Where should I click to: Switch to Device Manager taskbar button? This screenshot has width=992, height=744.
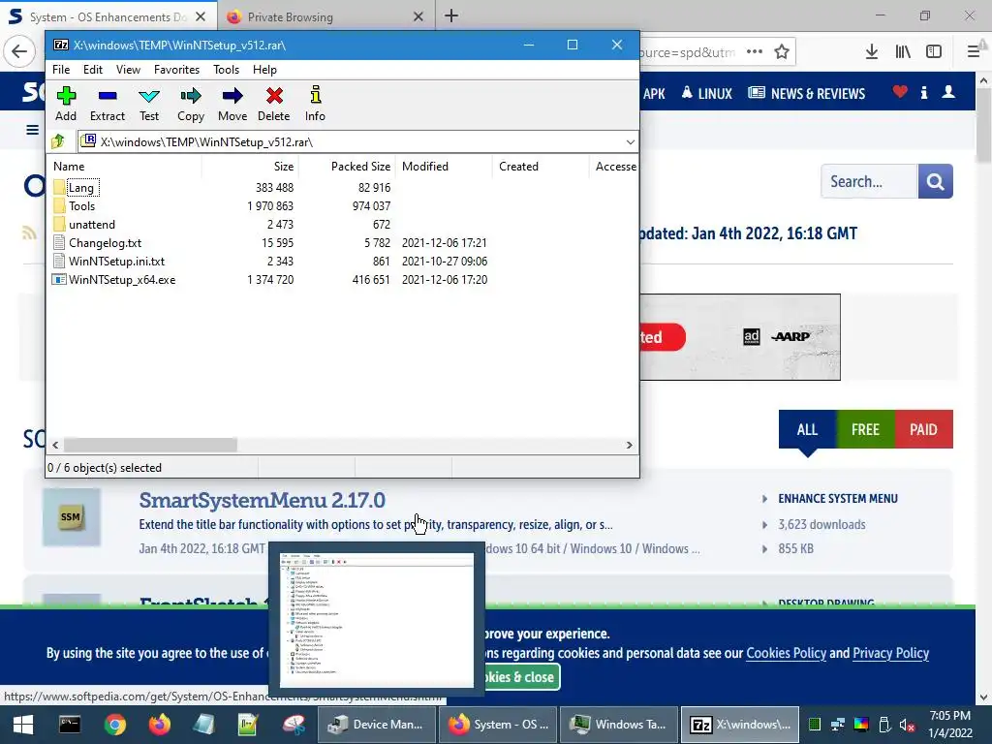pyautogui.click(x=377, y=725)
